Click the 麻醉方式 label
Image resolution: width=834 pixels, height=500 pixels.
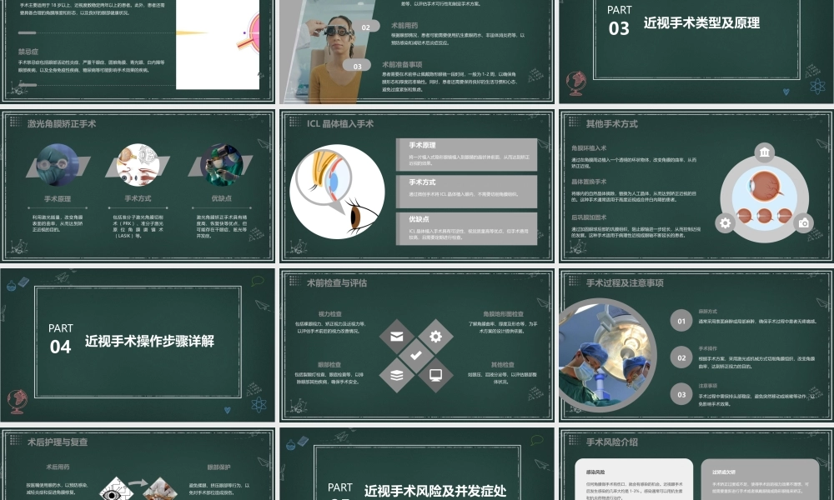pyautogui.click(x=708, y=312)
